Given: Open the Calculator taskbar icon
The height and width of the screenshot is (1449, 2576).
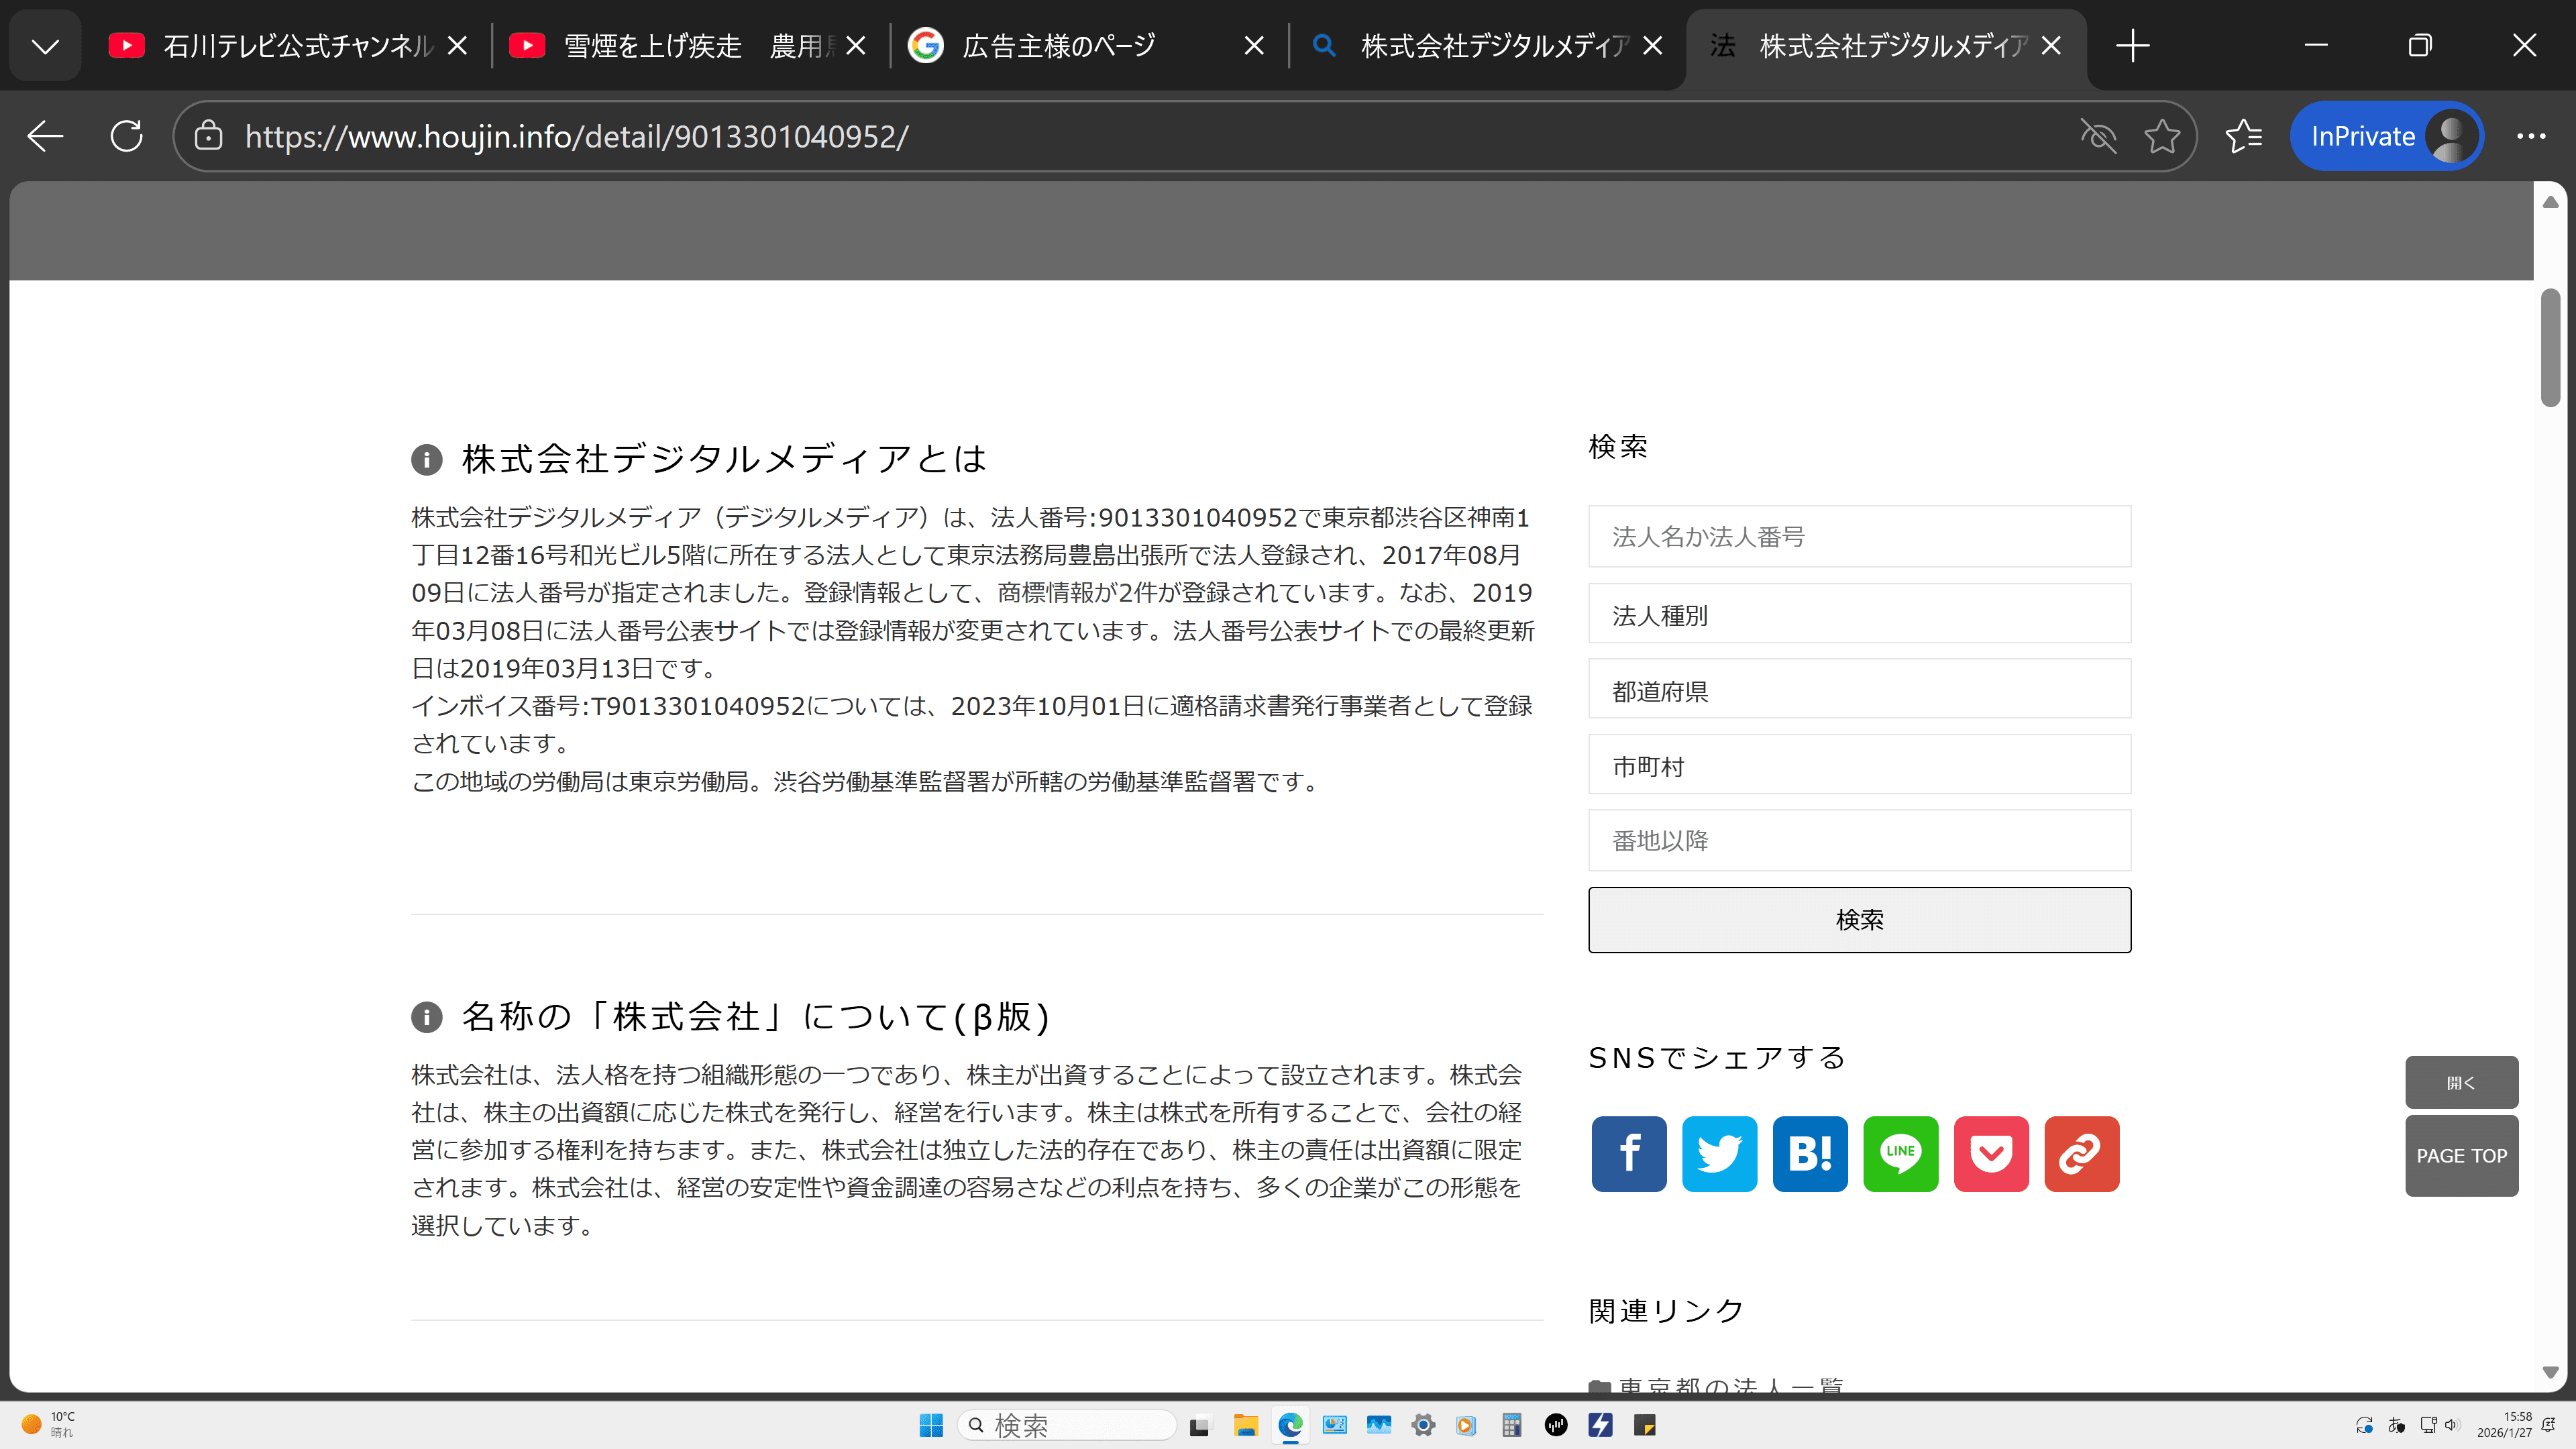Looking at the screenshot, I should tap(1511, 1425).
